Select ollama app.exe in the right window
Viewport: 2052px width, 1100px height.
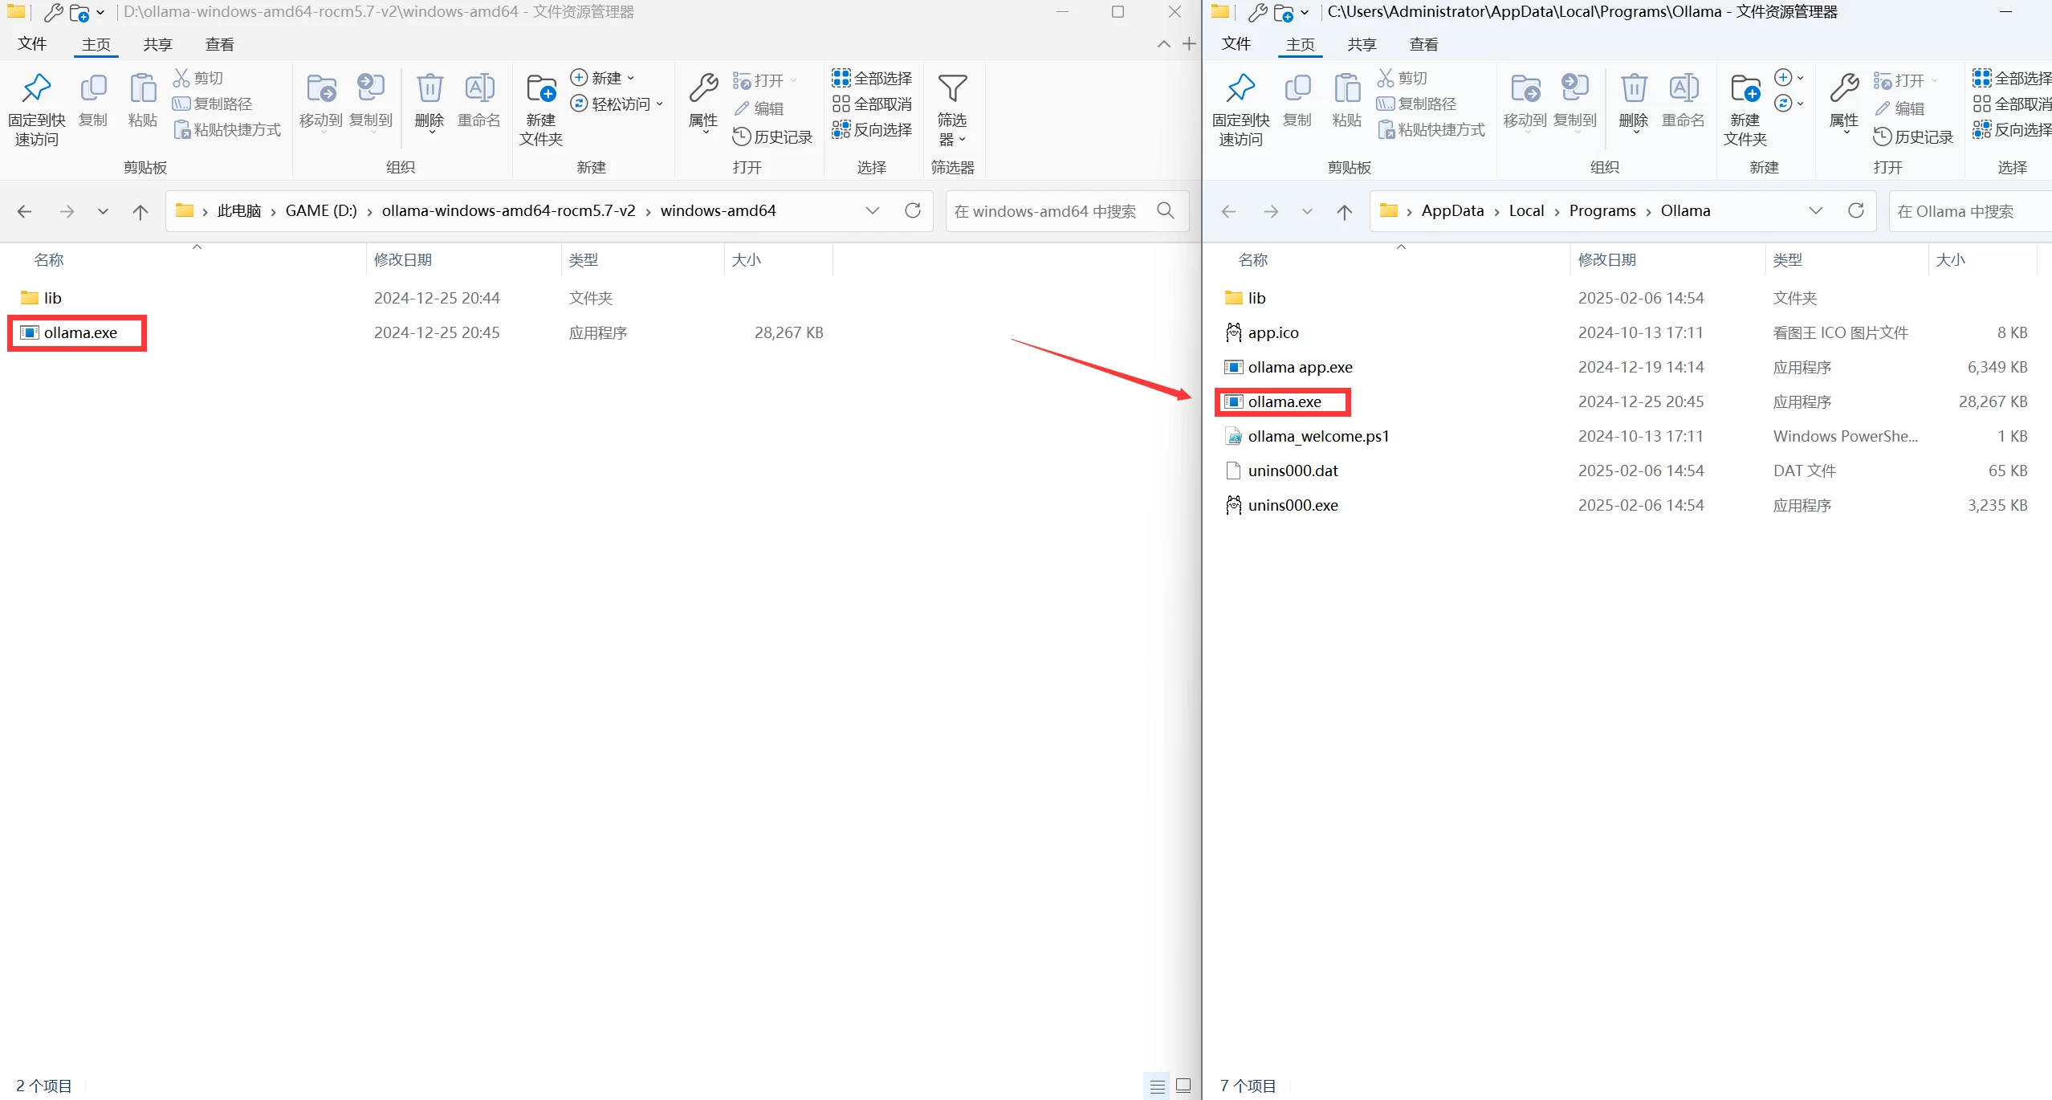1300,367
